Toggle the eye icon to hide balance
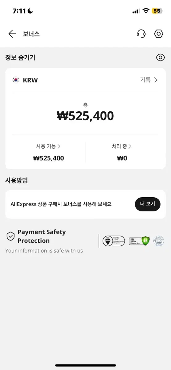The height and width of the screenshot is (370, 171). [x=160, y=57]
